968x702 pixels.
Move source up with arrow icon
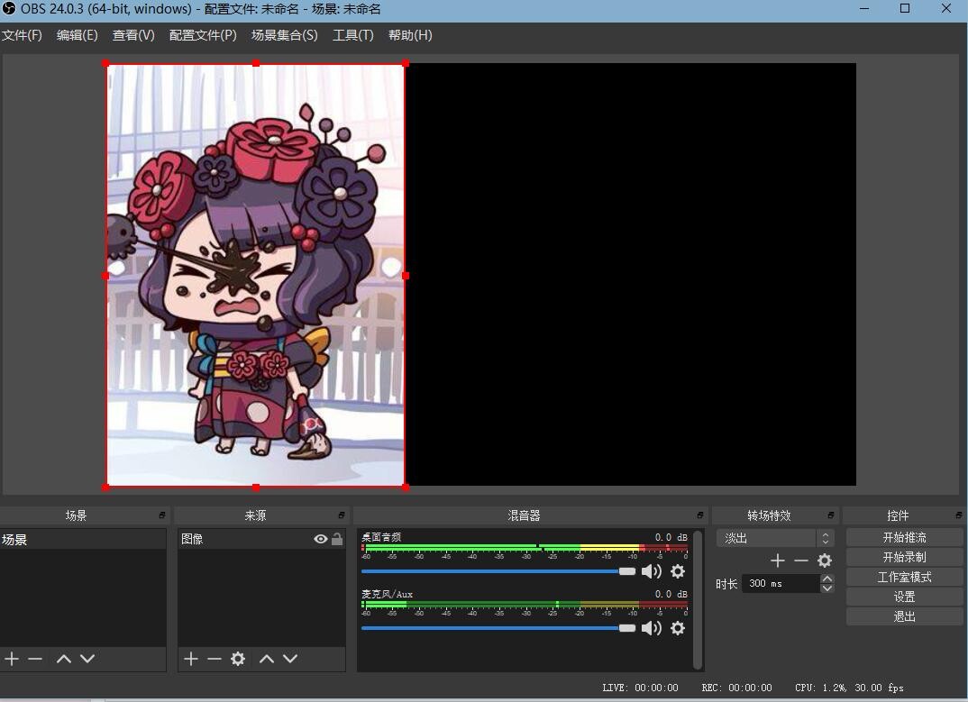267,659
